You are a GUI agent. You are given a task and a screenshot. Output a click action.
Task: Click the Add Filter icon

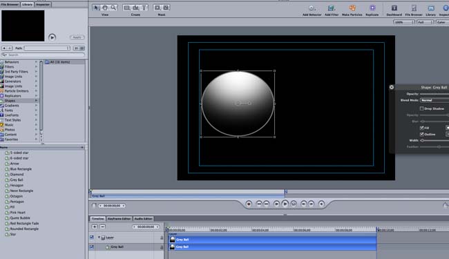coord(332,8)
